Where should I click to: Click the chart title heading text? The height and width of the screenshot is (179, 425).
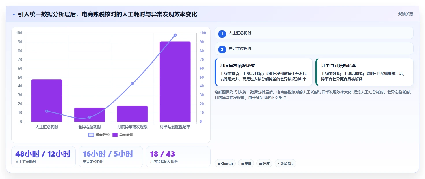[x=107, y=14]
